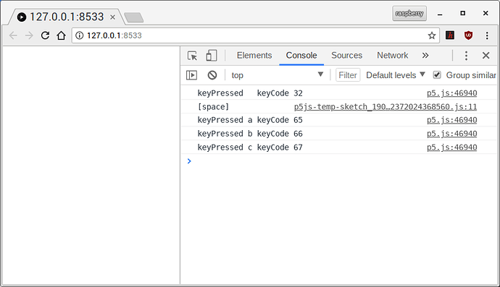The height and width of the screenshot is (287, 500).
Task: View site information icon in address bar
Action: click(79, 35)
